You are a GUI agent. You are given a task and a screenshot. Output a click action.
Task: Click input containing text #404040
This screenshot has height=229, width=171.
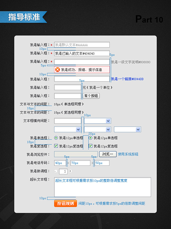(x=82, y=53)
